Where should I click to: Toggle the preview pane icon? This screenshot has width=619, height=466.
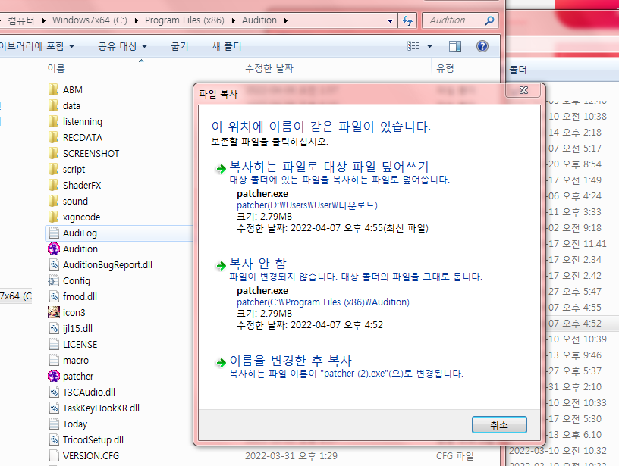click(x=455, y=46)
